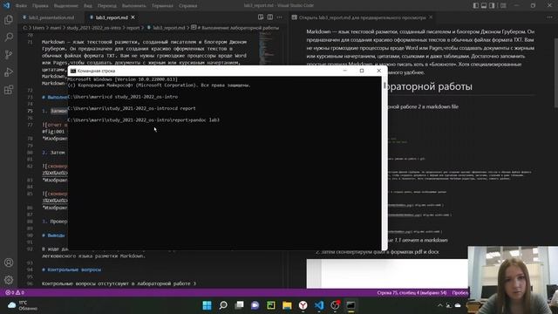Click the Command Prompt title bar icon
Screen dimensions: 558x314
tap(73, 71)
